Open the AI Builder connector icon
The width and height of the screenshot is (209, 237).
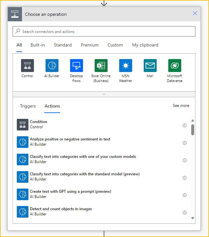click(52, 66)
